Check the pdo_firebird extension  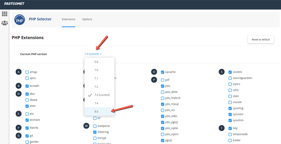(x=162, y=98)
